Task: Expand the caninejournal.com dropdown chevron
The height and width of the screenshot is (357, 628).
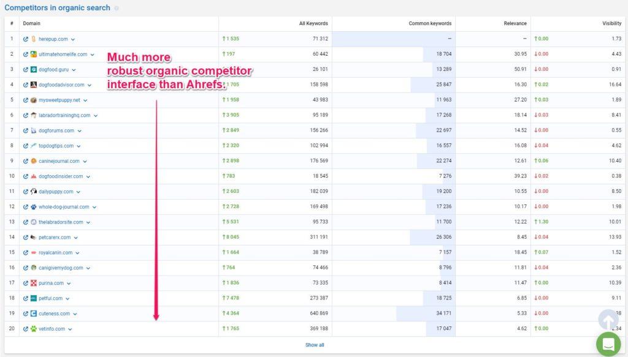Action: pos(85,162)
